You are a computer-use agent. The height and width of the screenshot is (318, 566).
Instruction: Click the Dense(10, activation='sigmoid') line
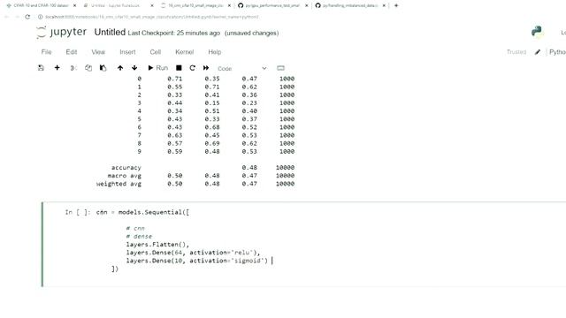tap(196, 261)
